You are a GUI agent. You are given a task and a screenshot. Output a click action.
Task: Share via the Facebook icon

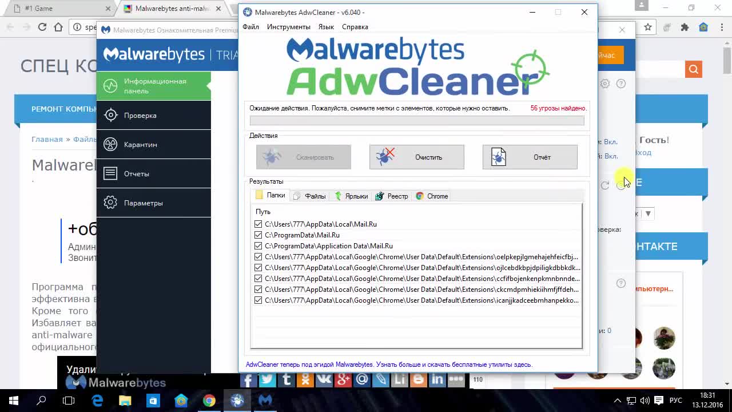click(x=248, y=379)
